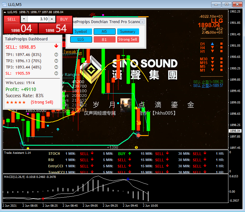
Task: Click the STOCH 5 MIN BUY up arrow
Action: pyautogui.click(x=130, y=154)
